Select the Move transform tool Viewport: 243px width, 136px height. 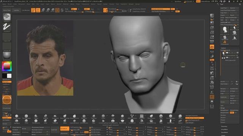click(x=43, y=10)
